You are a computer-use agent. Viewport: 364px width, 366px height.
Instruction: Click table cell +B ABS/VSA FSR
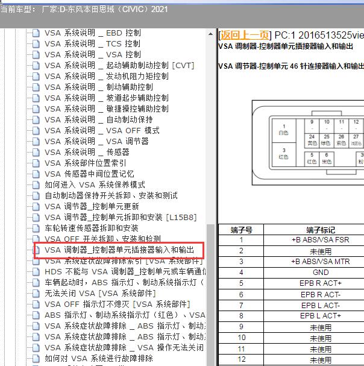[321, 240]
